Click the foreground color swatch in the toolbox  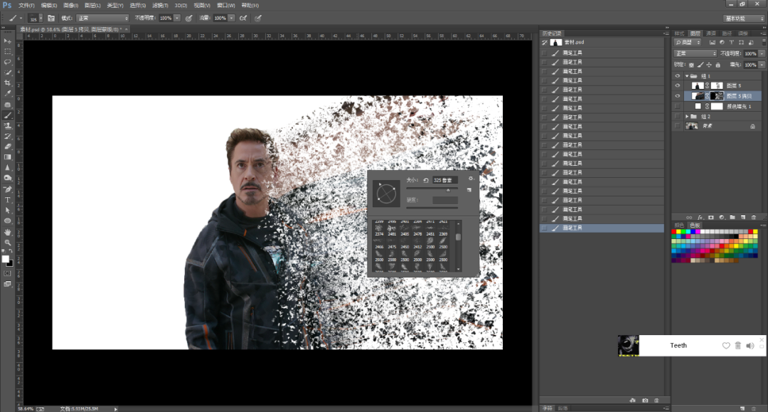tap(6, 259)
